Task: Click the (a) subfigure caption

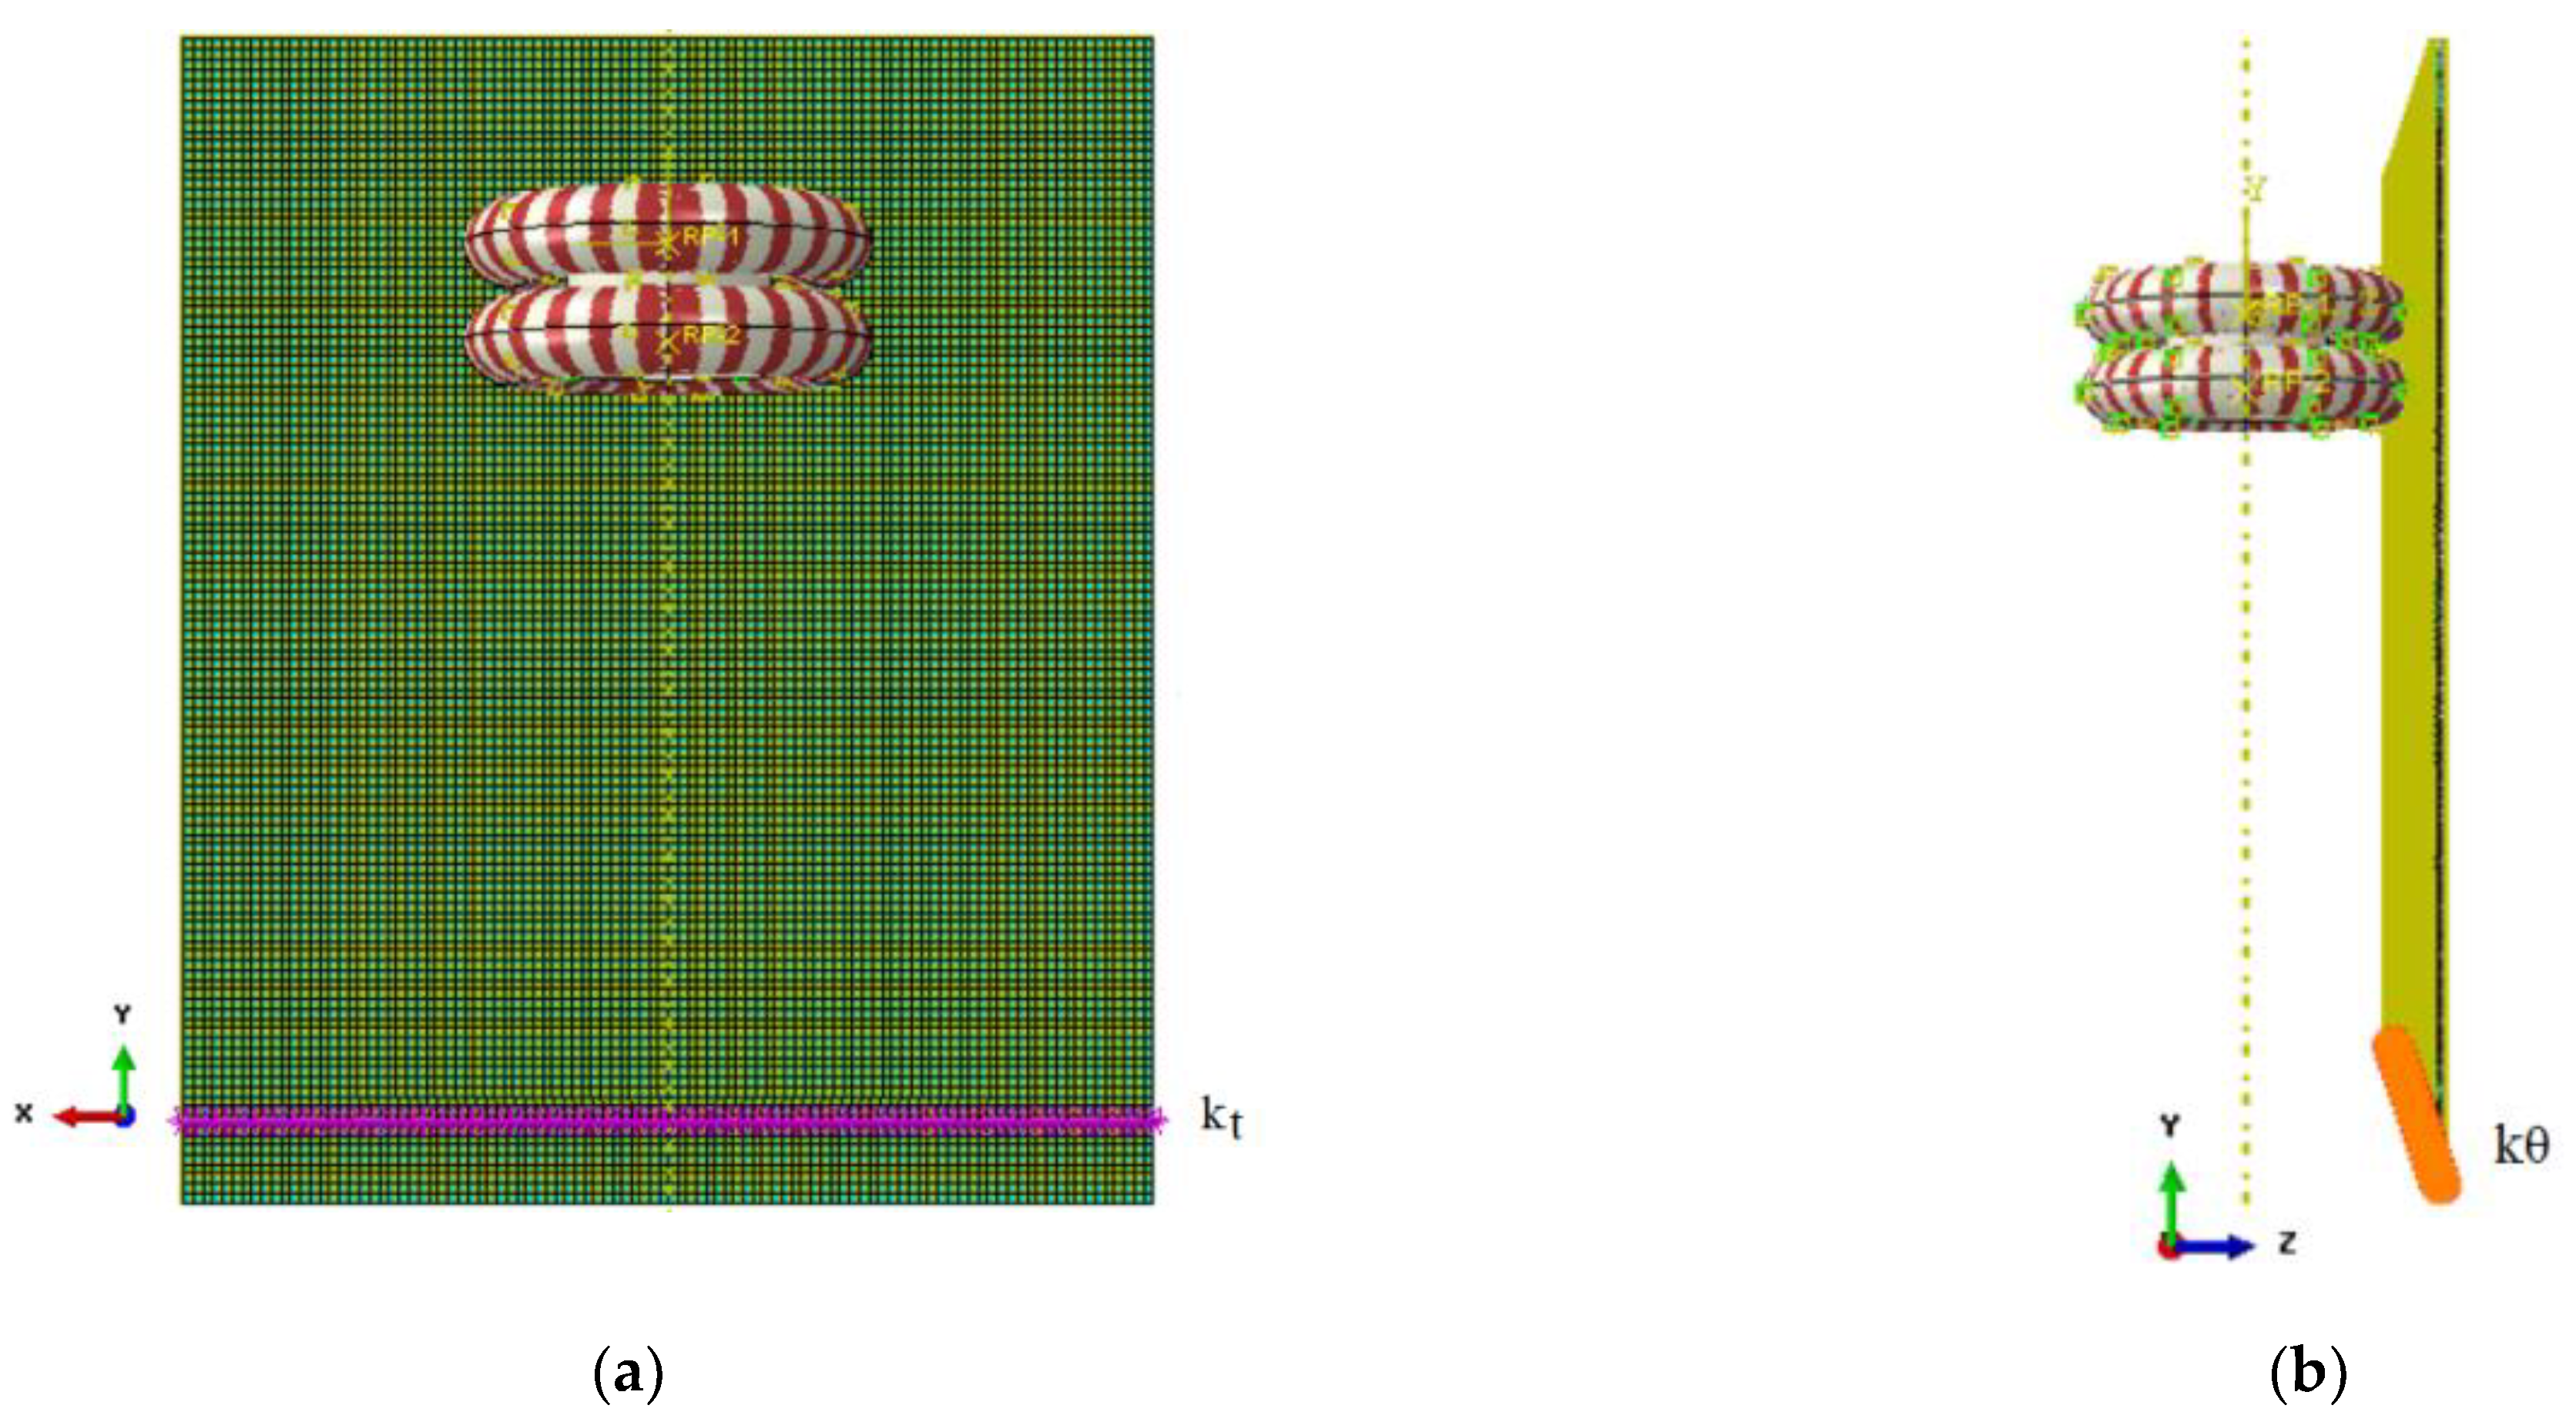Action: click(x=628, y=1374)
